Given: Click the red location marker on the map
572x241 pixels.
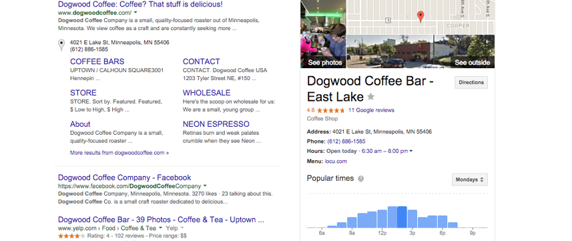Looking at the screenshot, I should click(420, 17).
